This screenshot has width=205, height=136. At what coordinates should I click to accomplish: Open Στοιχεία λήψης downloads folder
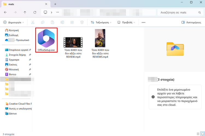[x=16, y=55]
